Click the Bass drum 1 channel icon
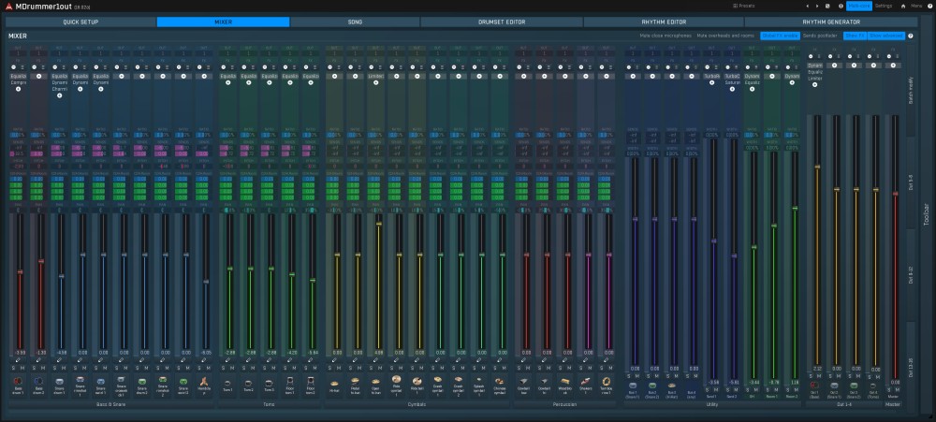This screenshot has width=936, height=422. 20,383
